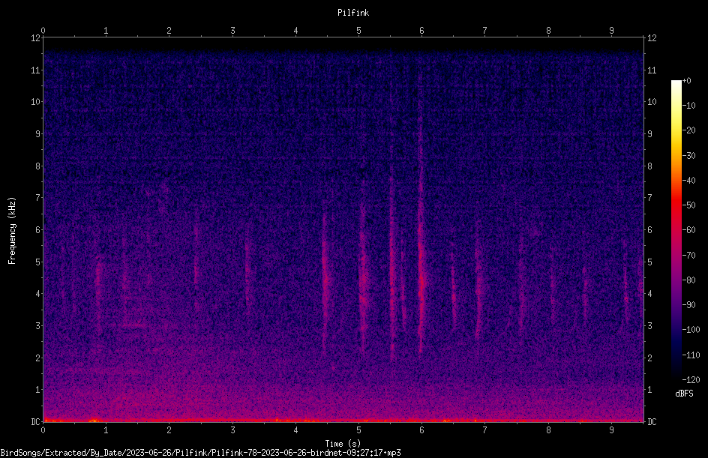This screenshot has width=708, height=458.
Task: Click the "+0" color scale label
Action: pos(686,81)
